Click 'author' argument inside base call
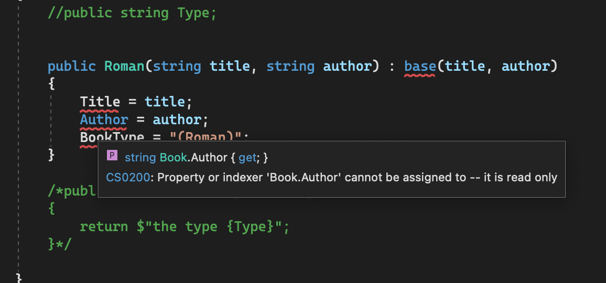This screenshot has width=606, height=283. pos(526,66)
